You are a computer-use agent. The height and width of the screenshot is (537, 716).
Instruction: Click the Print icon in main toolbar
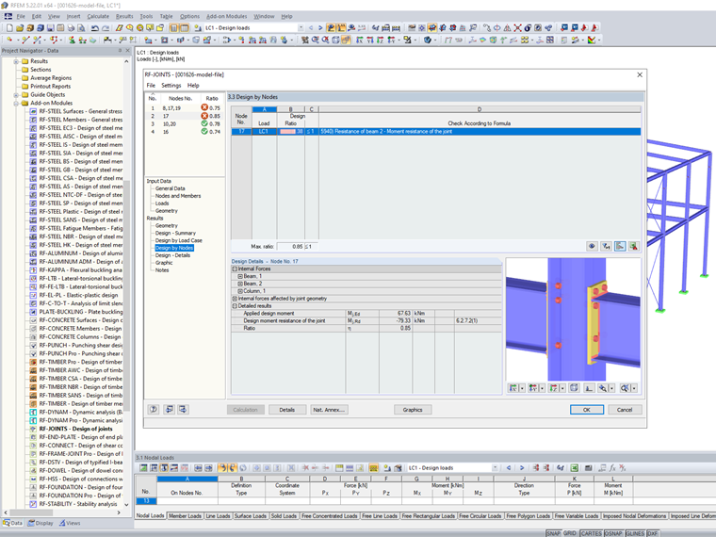point(71,28)
